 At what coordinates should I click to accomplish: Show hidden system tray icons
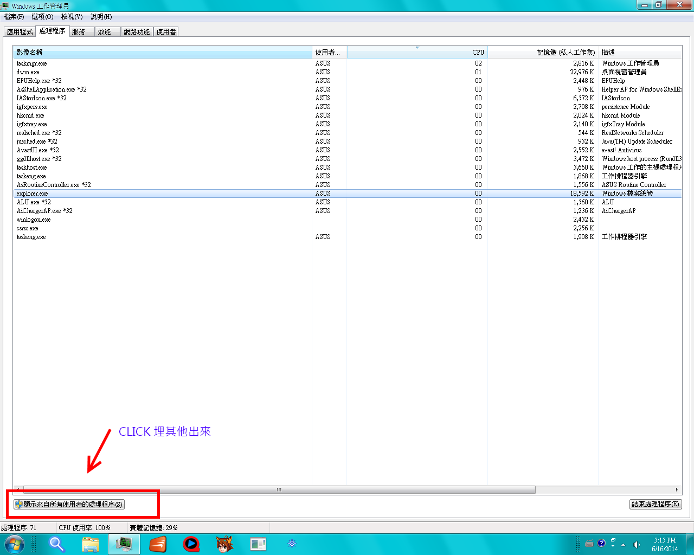(623, 545)
